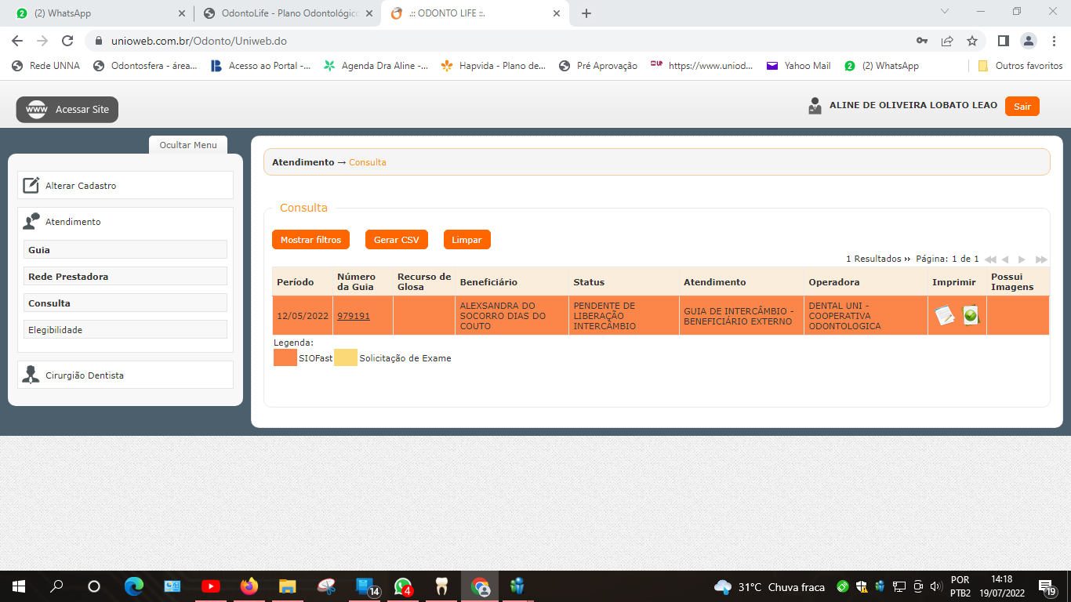Reload the page using the refresh icon
The height and width of the screenshot is (602, 1071).
(x=67, y=41)
